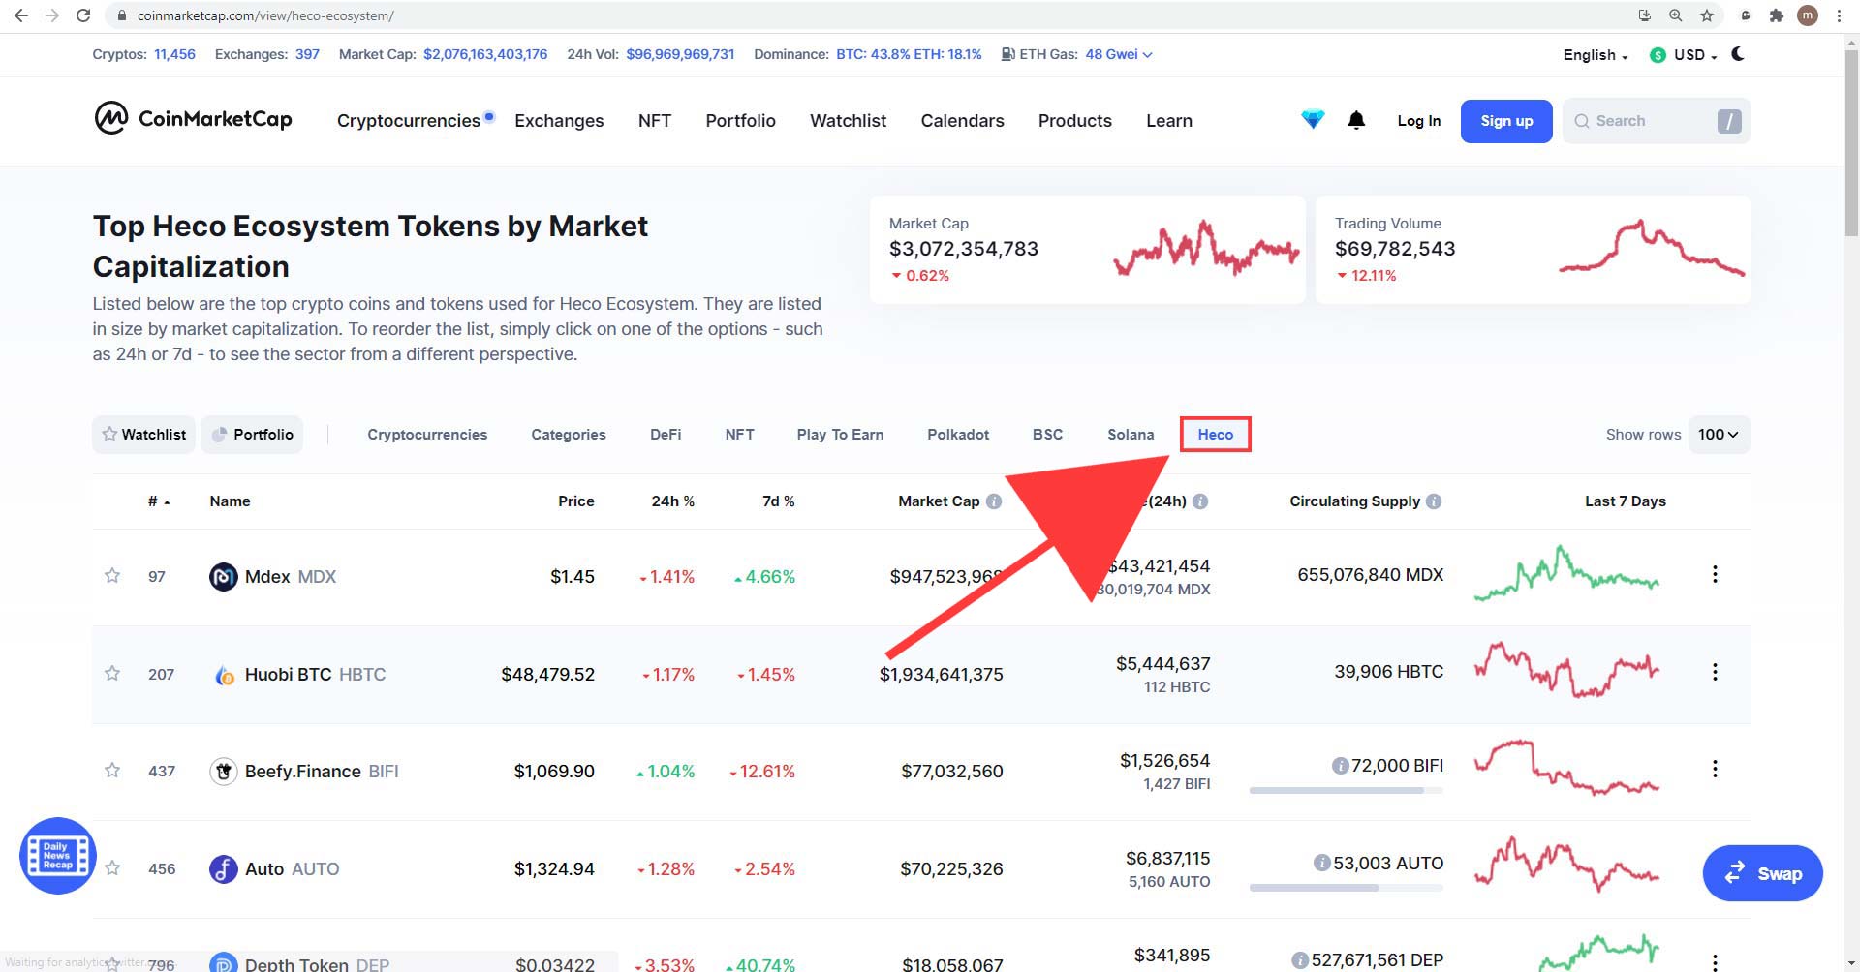This screenshot has width=1860, height=972.
Task: Select the Play To Earn tab
Action: [840, 435]
